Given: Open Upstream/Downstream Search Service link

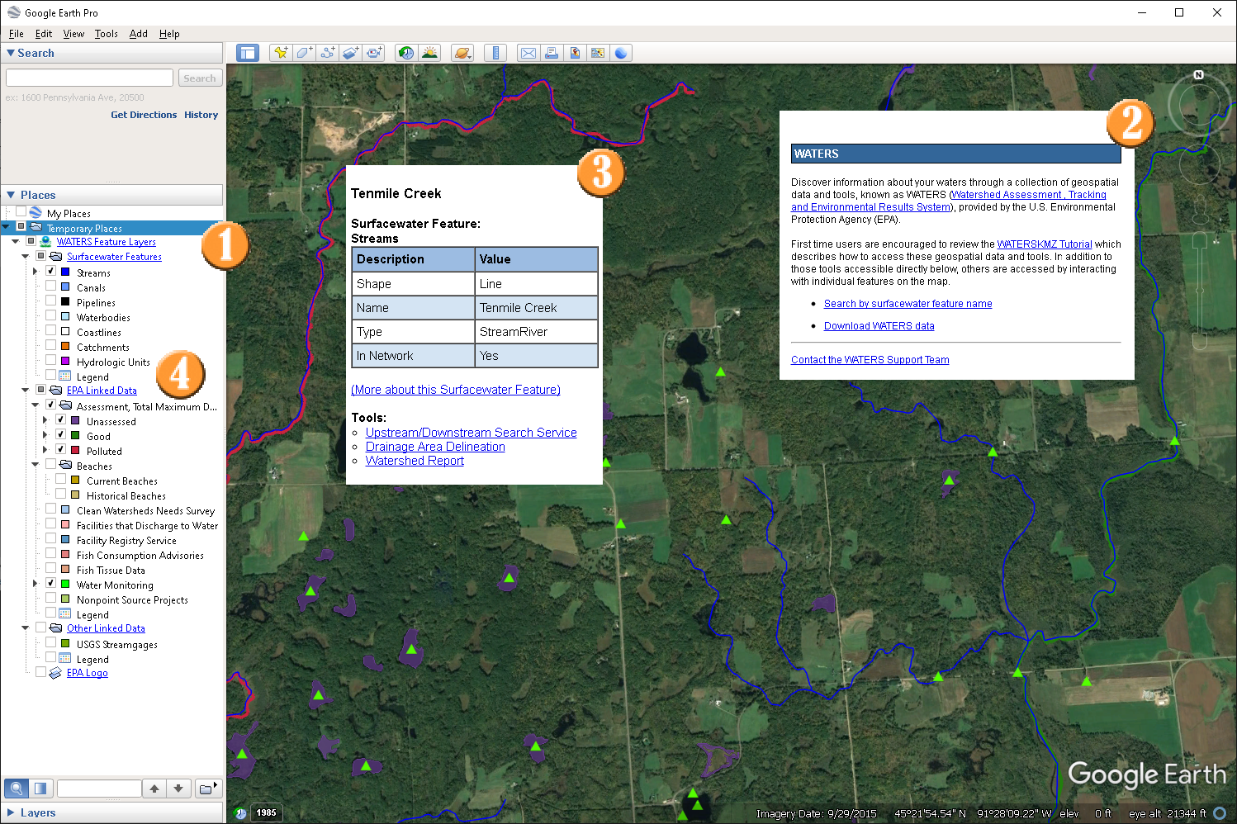Looking at the screenshot, I should (x=472, y=433).
